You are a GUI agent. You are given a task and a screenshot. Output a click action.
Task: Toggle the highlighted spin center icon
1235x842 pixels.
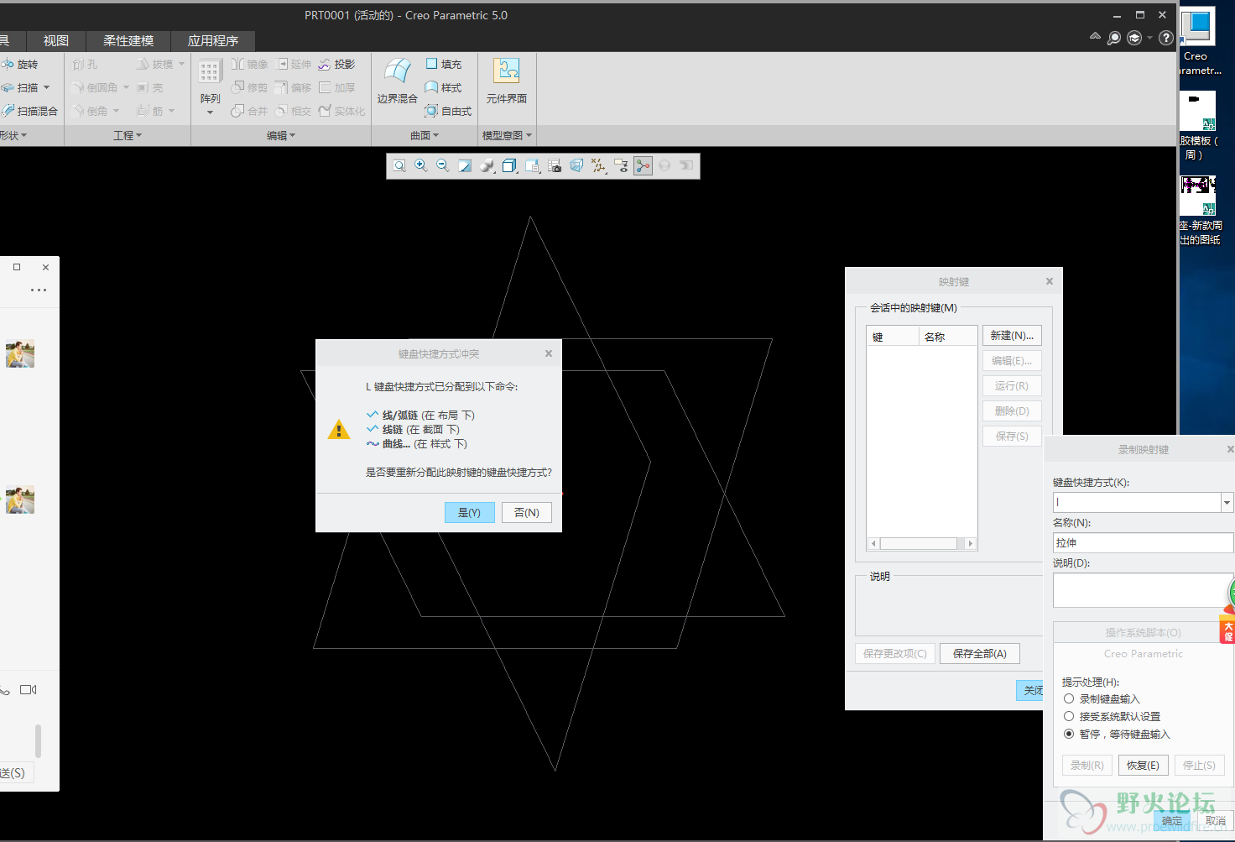[643, 166]
